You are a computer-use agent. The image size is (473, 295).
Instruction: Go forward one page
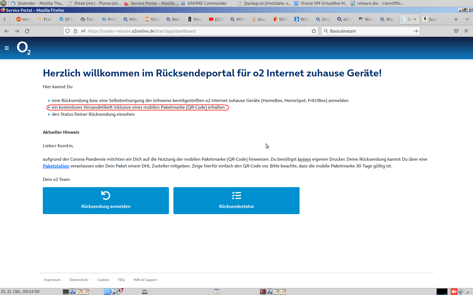[x=17, y=31]
